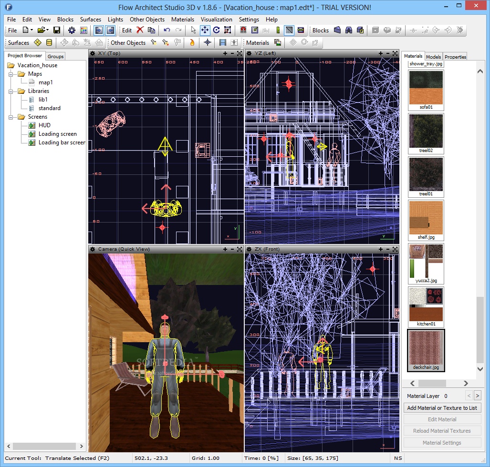Click the cube block icon in Blocks toolbar

360,30
